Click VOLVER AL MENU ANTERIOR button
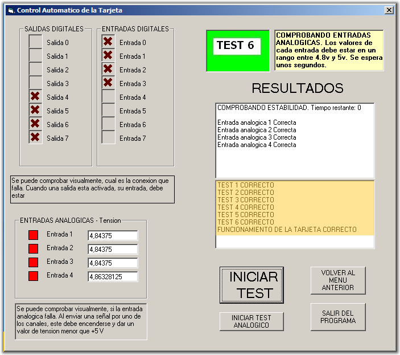Viewport: 400px width, 355px height. (338, 280)
